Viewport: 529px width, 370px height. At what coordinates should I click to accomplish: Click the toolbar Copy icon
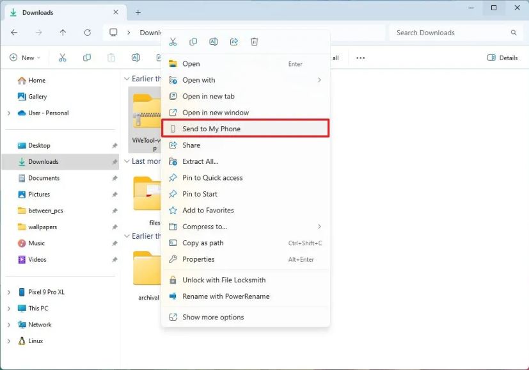point(87,58)
